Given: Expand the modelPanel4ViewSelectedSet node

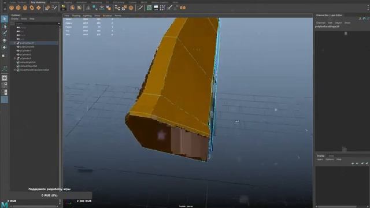Looking at the screenshot, I should pos(14,70).
